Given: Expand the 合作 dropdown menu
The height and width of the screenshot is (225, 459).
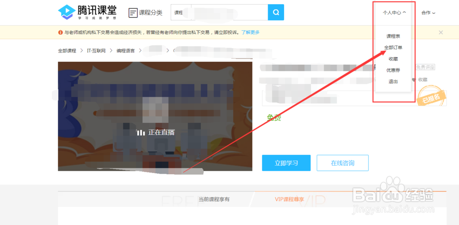Looking at the screenshot, I should [428, 12].
